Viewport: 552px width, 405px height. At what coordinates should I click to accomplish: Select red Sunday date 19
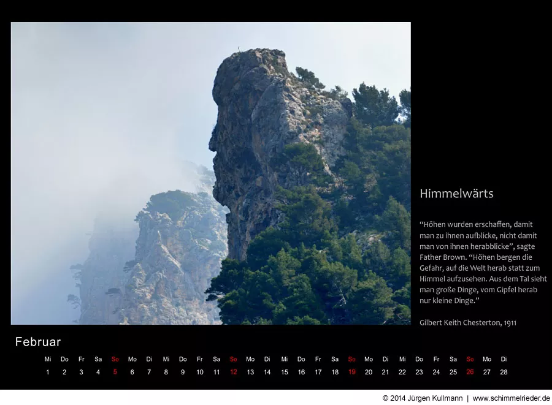pyautogui.click(x=351, y=372)
